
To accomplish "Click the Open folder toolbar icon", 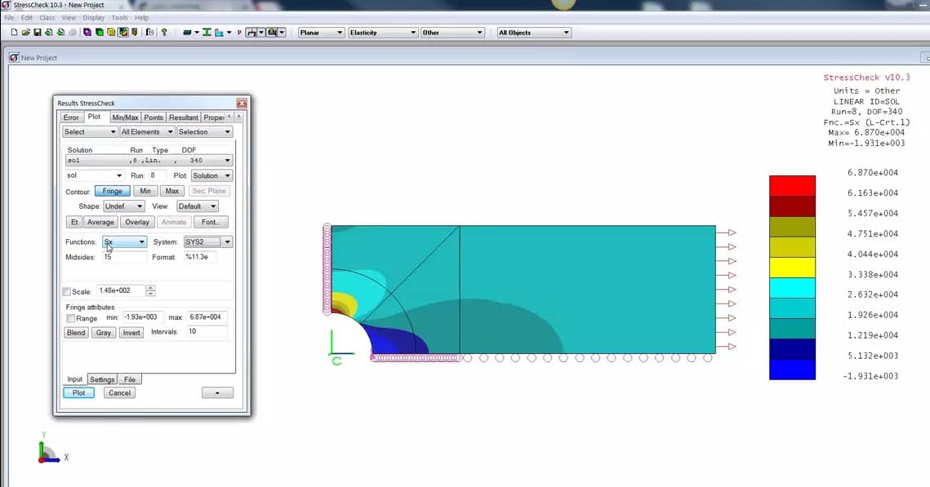I will pos(26,33).
